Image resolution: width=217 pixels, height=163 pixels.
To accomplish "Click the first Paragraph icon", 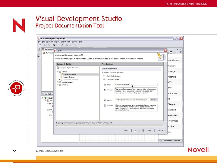I will coord(105,90).
